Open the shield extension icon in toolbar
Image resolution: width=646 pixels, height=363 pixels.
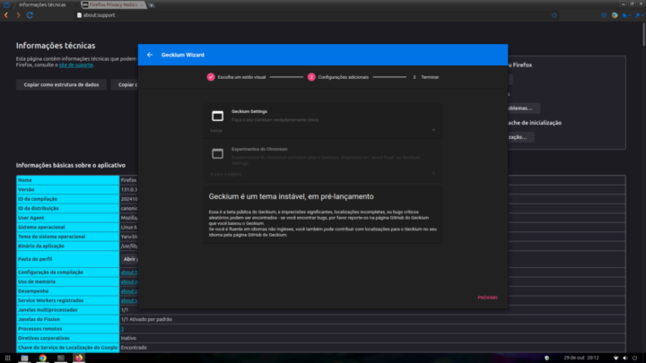pos(604,15)
